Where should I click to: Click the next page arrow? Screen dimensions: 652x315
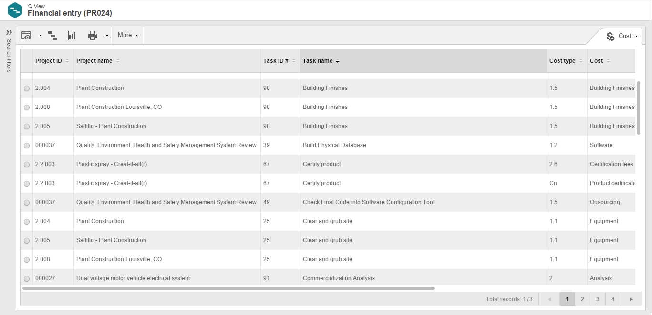631,299
